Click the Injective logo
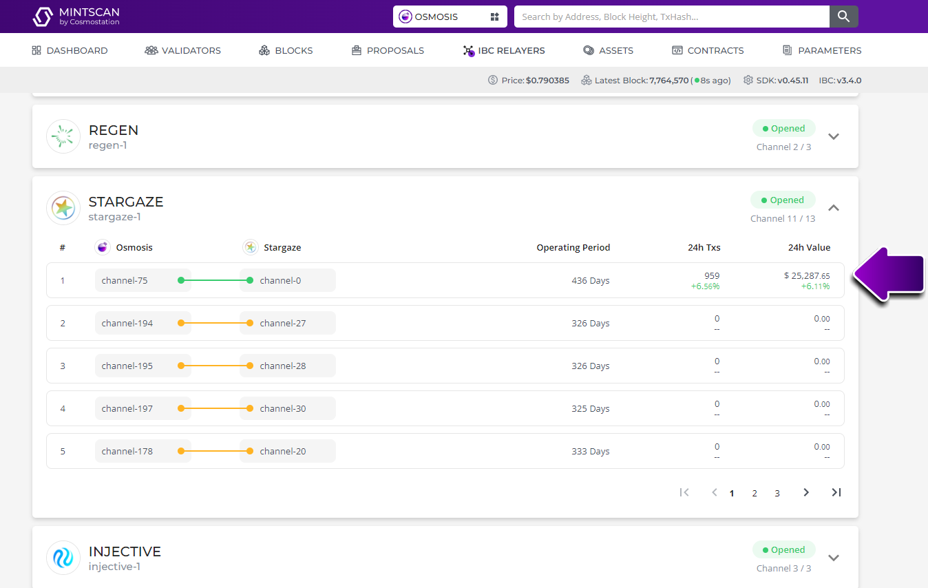 [63, 558]
